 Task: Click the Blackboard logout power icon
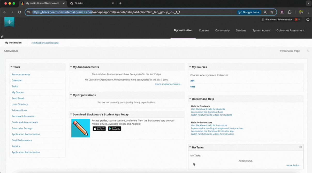308,20
